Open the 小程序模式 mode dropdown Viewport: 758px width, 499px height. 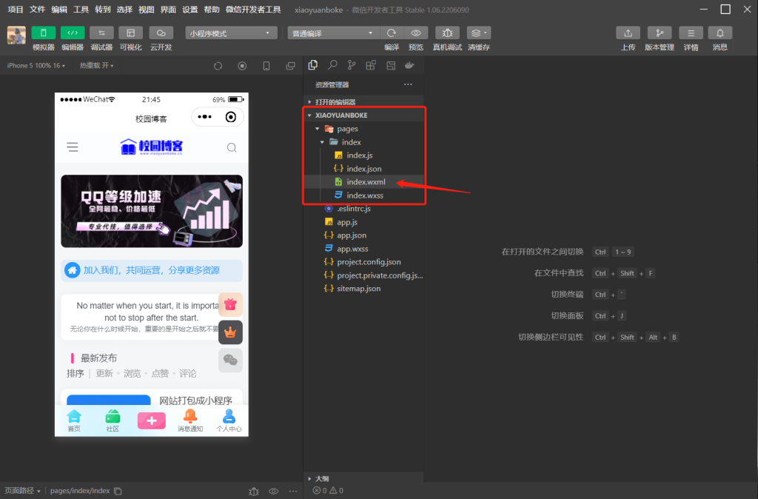[x=230, y=33]
